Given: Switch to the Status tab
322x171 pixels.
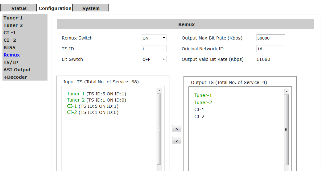Looking at the screenshot, I should click(x=19, y=8).
